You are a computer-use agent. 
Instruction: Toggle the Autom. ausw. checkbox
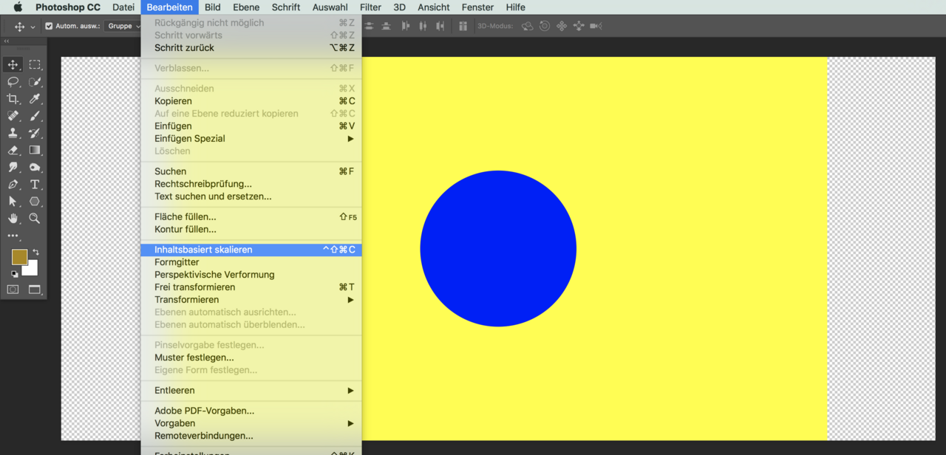pyautogui.click(x=49, y=26)
